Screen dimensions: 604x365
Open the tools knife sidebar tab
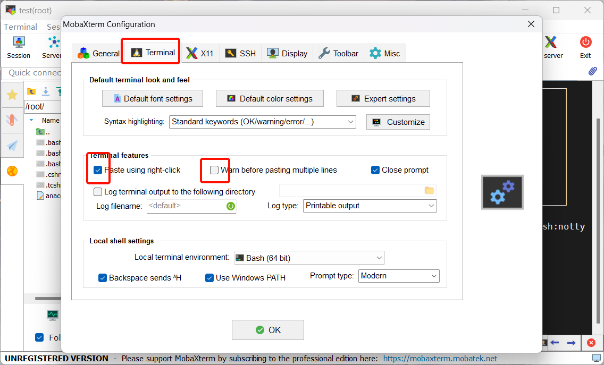tap(12, 120)
